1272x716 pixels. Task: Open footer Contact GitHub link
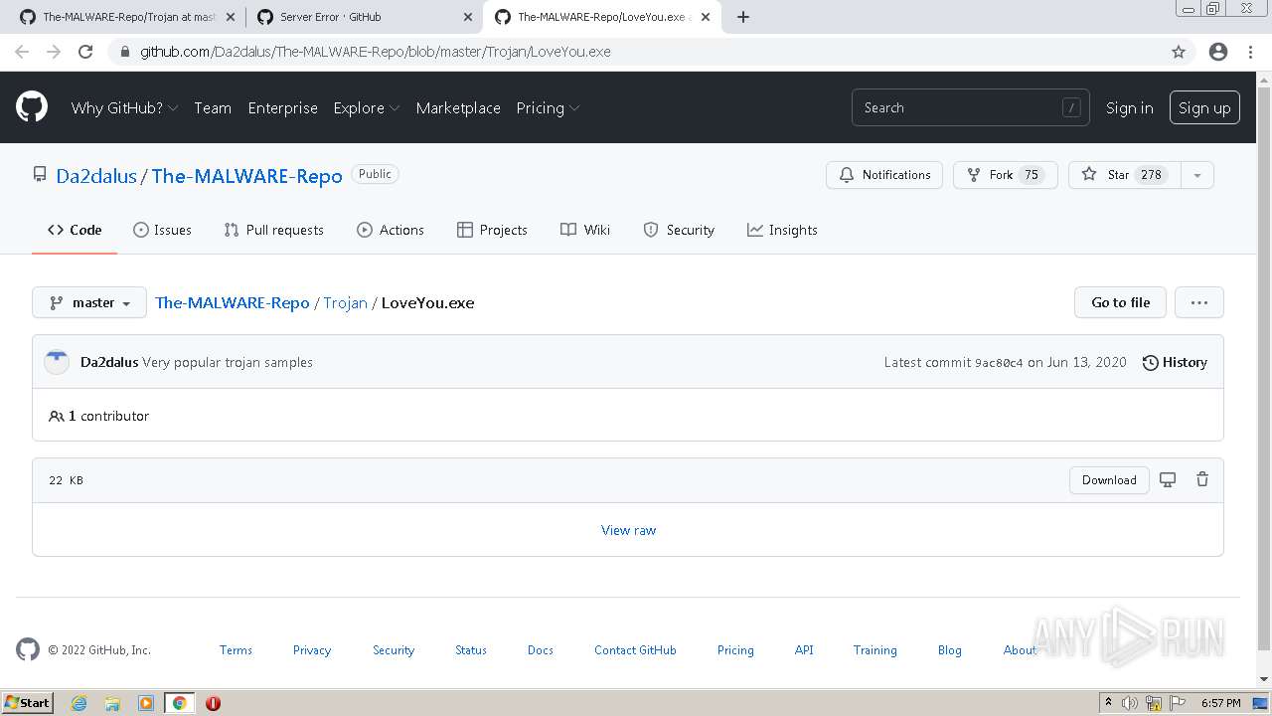635,650
